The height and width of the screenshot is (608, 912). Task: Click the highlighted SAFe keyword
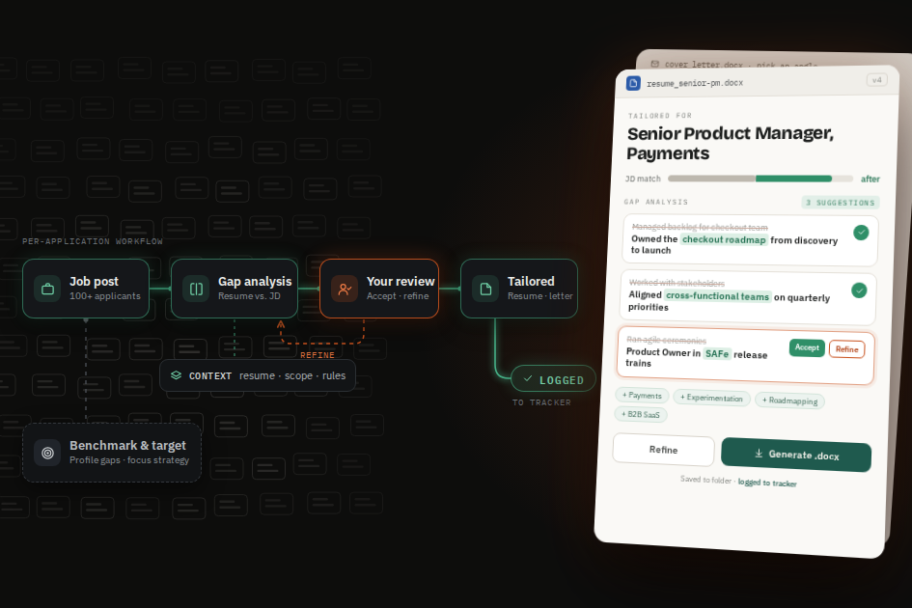tap(717, 354)
